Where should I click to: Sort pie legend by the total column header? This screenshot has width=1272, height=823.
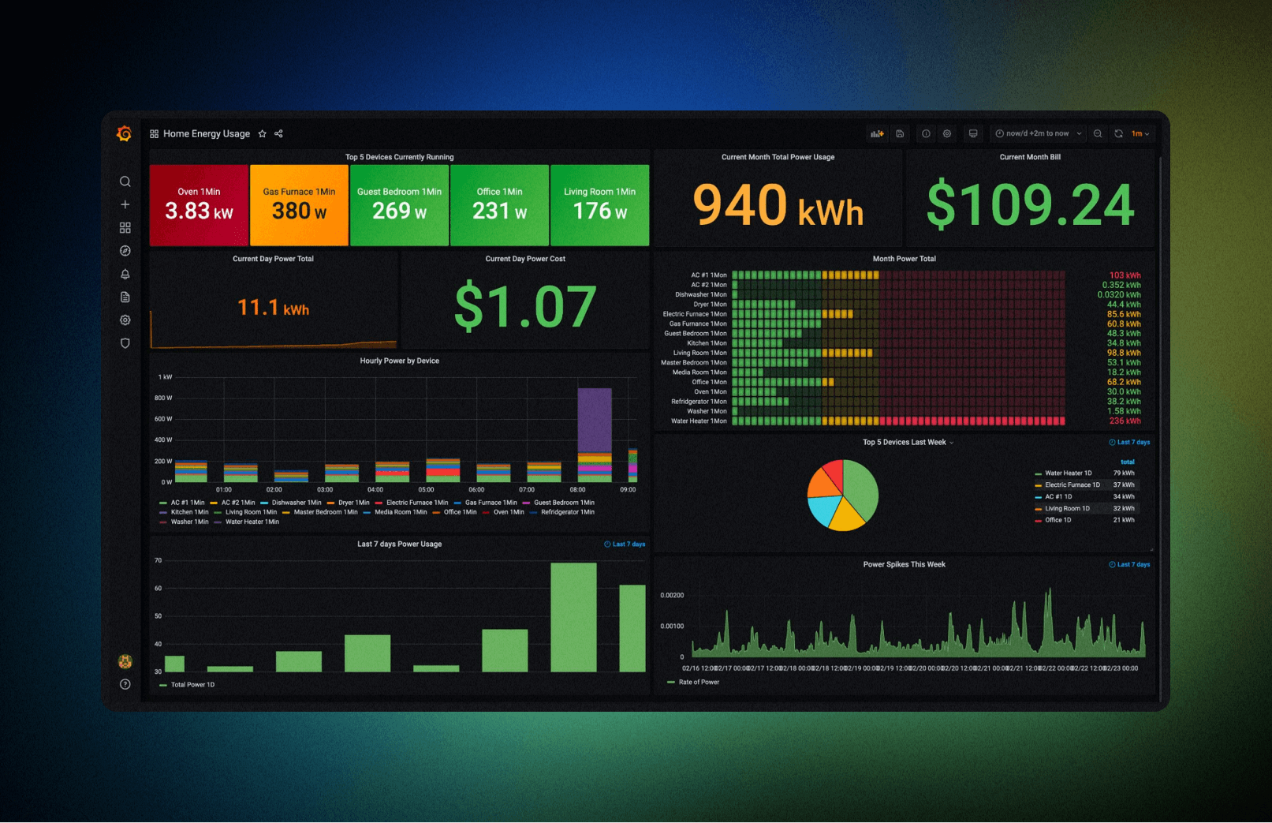pos(1128,462)
